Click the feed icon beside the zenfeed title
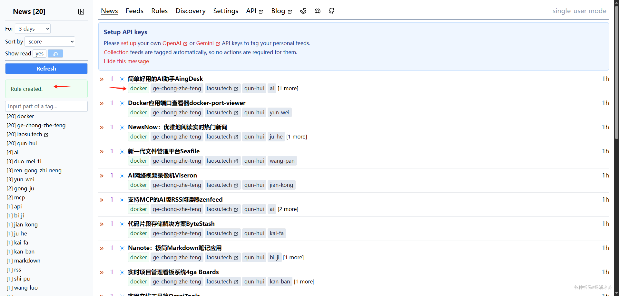Image resolution: width=619 pixels, height=296 pixels. coord(122,200)
